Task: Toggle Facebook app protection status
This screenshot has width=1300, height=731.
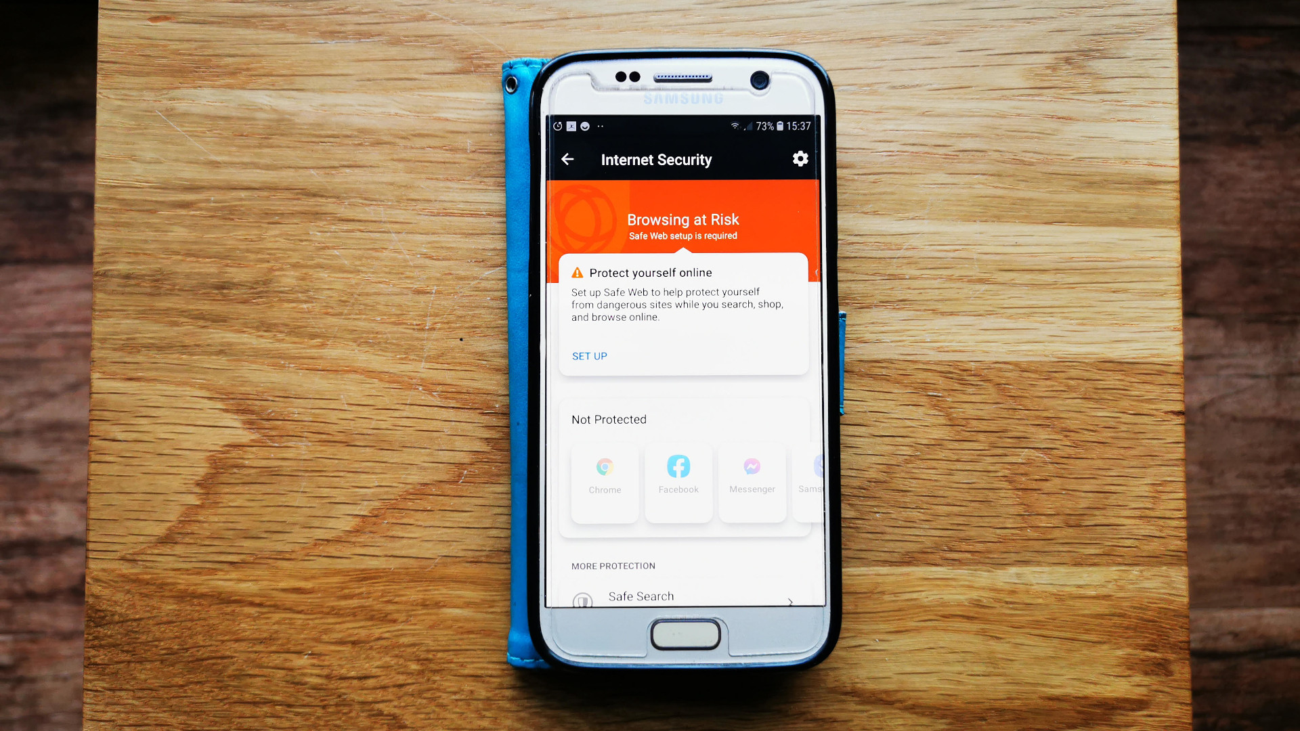Action: [x=678, y=473]
